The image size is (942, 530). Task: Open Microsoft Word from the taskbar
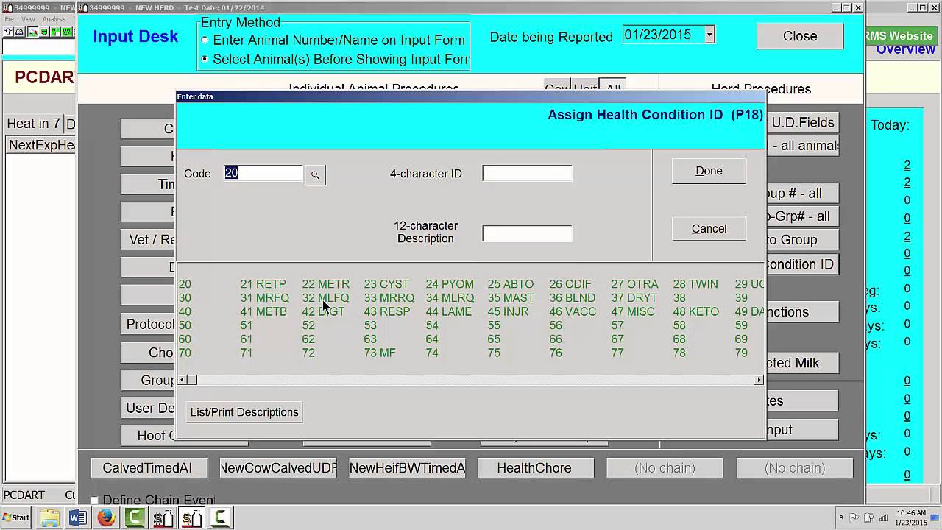(x=78, y=518)
